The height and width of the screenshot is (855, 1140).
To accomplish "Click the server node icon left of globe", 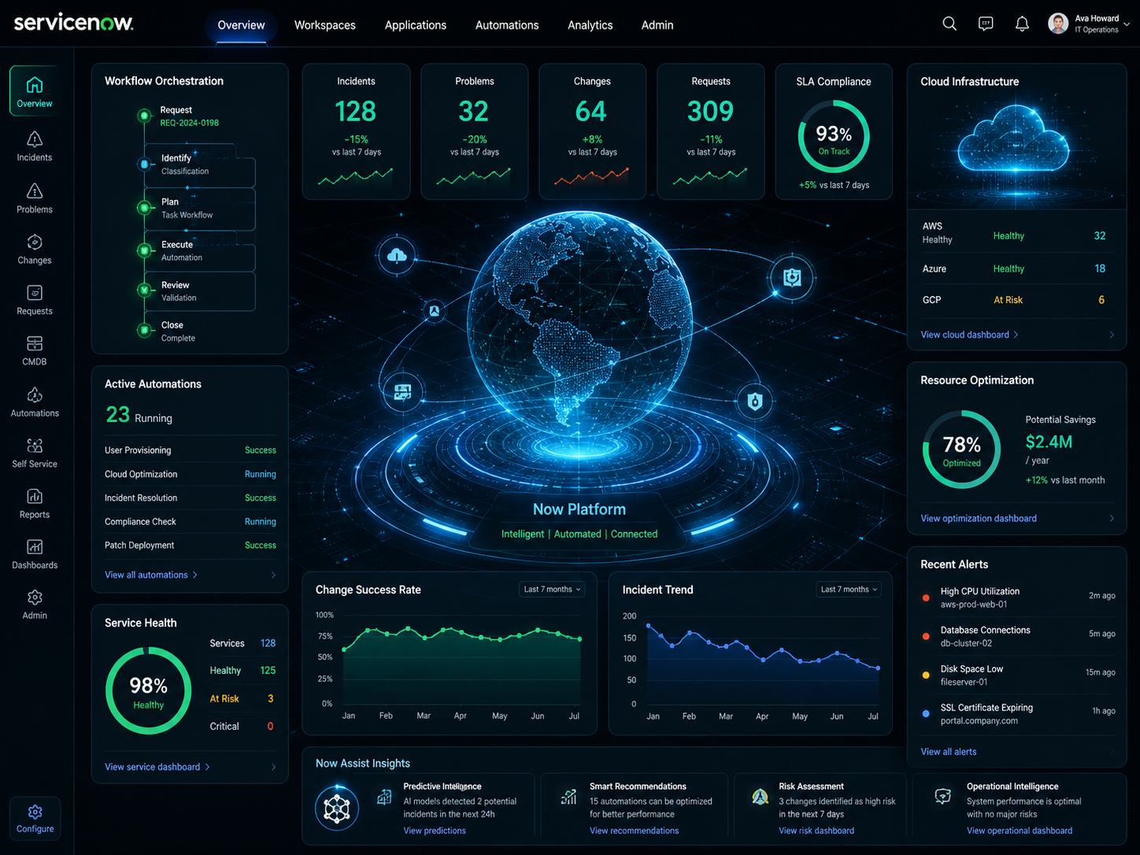I will click(402, 391).
